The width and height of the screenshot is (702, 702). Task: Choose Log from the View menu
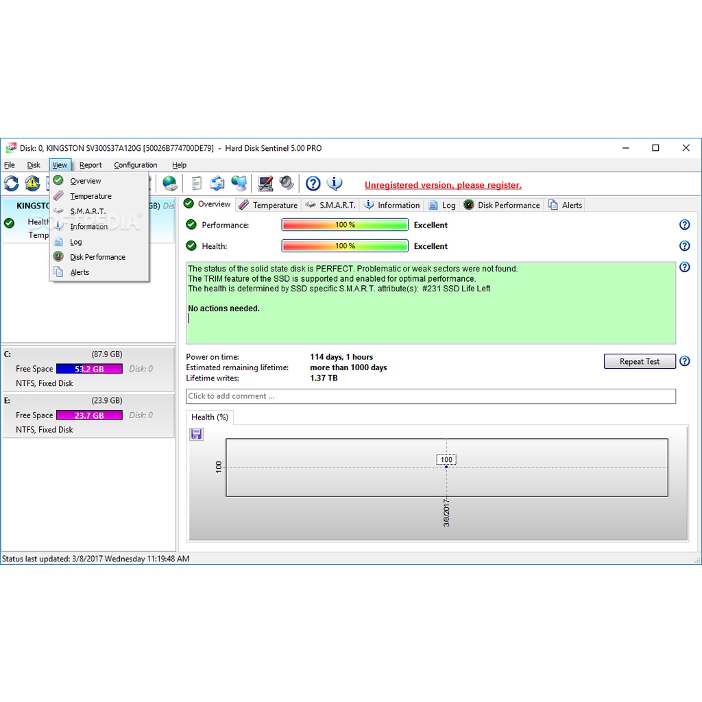tap(99, 242)
